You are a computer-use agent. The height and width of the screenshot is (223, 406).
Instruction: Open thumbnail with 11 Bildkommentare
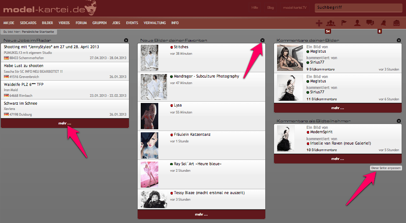click(x=290, y=88)
